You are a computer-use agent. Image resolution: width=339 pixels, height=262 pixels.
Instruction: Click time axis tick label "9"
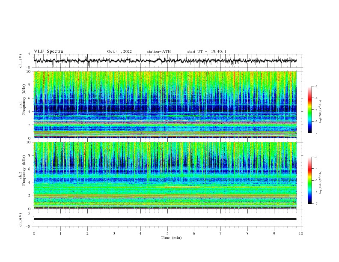tap(274, 233)
